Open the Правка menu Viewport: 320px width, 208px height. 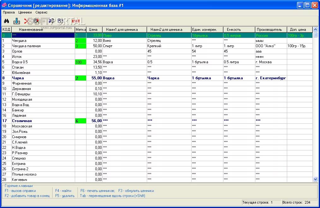(x=9, y=12)
